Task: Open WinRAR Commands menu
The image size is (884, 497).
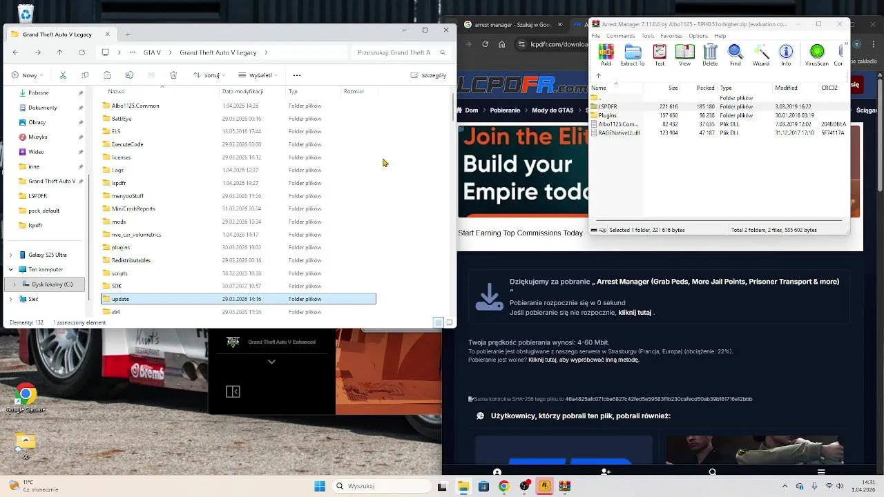Action: 620,36
